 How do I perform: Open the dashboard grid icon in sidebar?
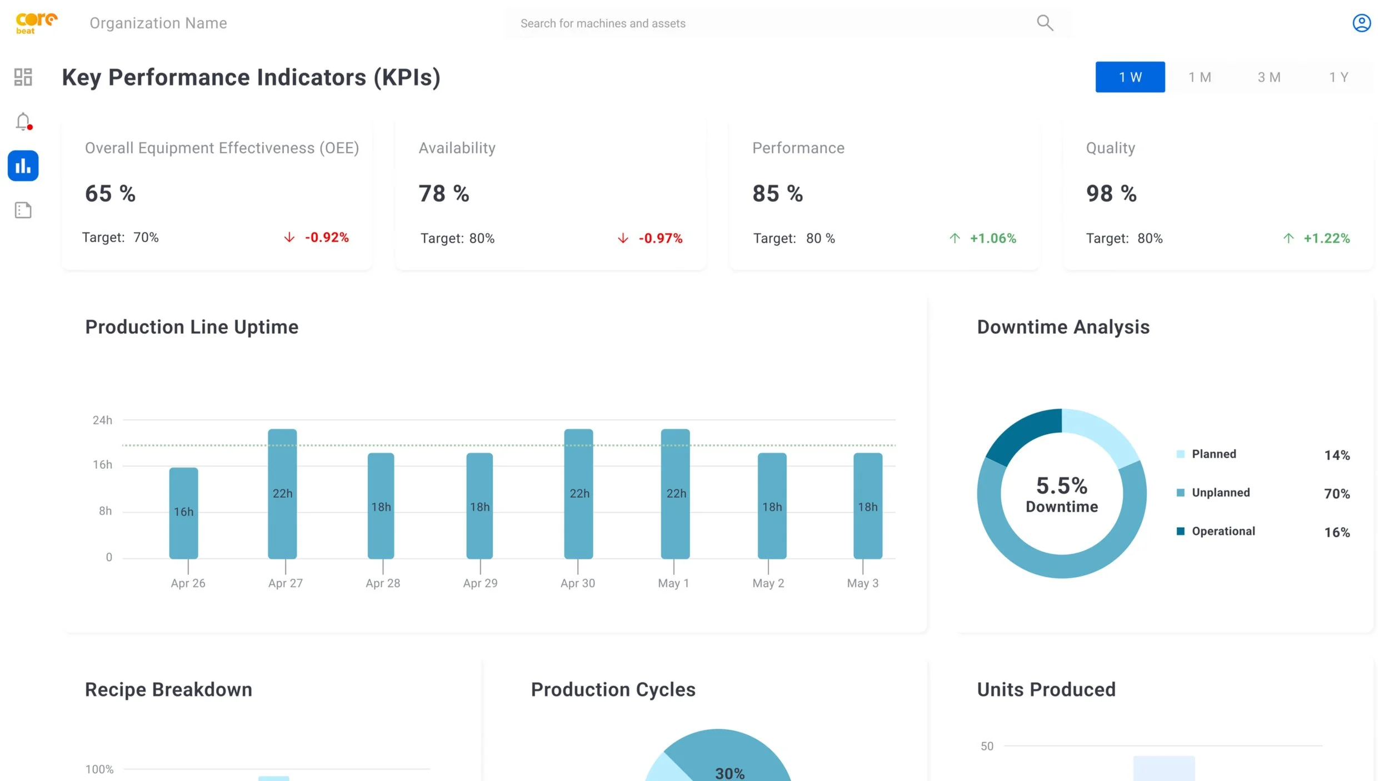point(23,77)
